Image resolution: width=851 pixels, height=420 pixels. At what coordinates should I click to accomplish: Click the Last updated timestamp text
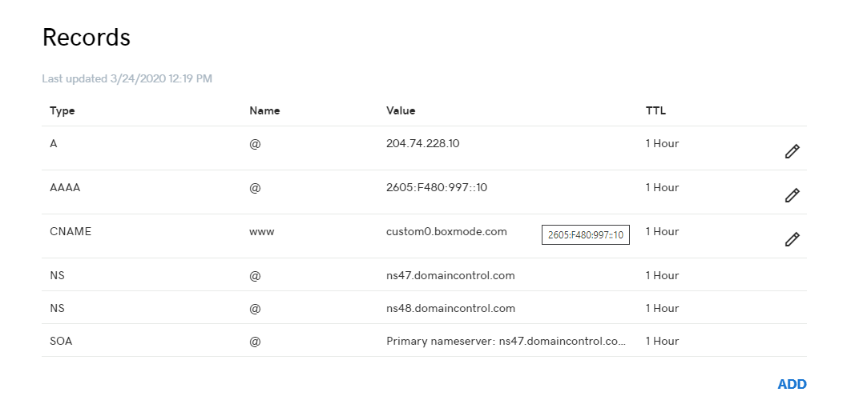click(x=127, y=79)
